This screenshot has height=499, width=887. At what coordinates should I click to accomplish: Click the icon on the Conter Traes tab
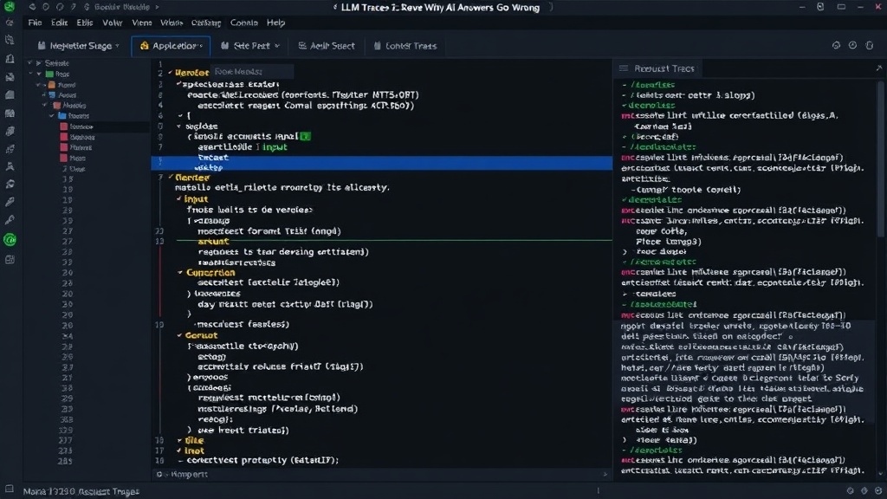tap(378, 46)
